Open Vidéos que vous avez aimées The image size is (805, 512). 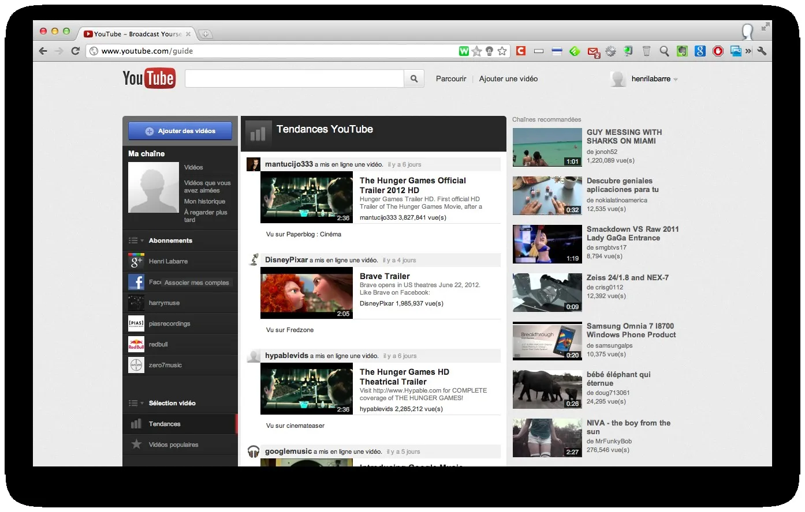click(x=207, y=186)
